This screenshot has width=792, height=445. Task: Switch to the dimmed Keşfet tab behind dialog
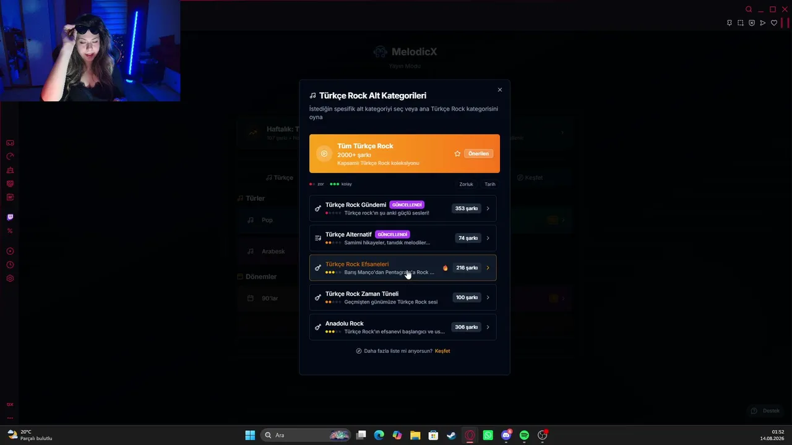[530, 177]
